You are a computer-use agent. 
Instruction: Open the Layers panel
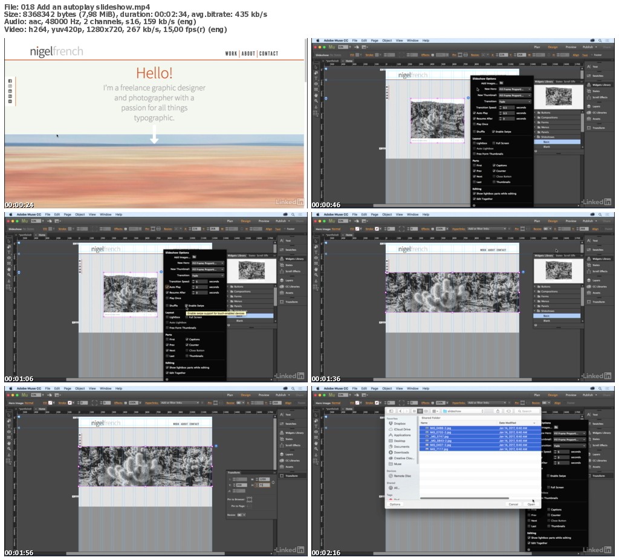click(x=598, y=105)
